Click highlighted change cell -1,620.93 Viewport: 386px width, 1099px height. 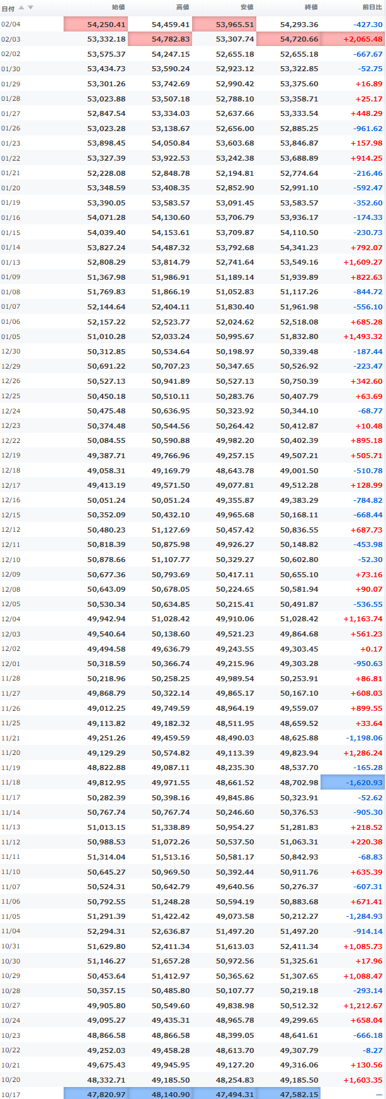click(353, 783)
